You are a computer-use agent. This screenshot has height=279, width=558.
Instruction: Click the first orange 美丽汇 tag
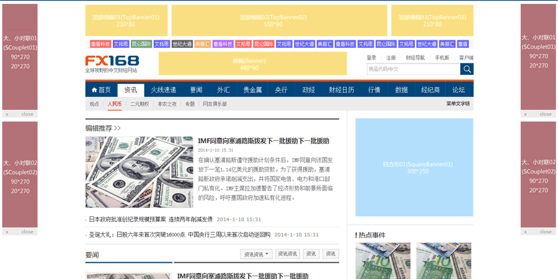tap(202, 44)
